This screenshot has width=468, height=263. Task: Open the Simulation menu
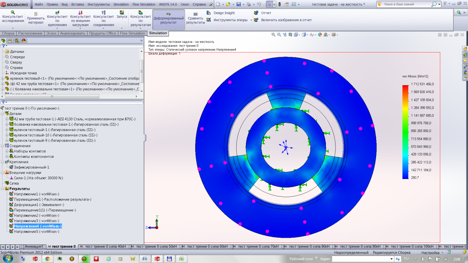(x=121, y=4)
